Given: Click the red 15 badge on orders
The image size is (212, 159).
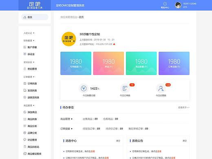Looking at the screenshot, I should click(x=132, y=85).
